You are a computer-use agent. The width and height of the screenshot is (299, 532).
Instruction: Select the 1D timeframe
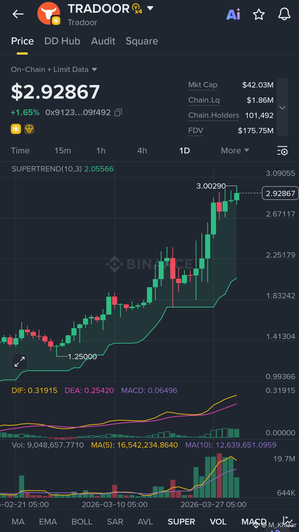pyautogui.click(x=184, y=151)
